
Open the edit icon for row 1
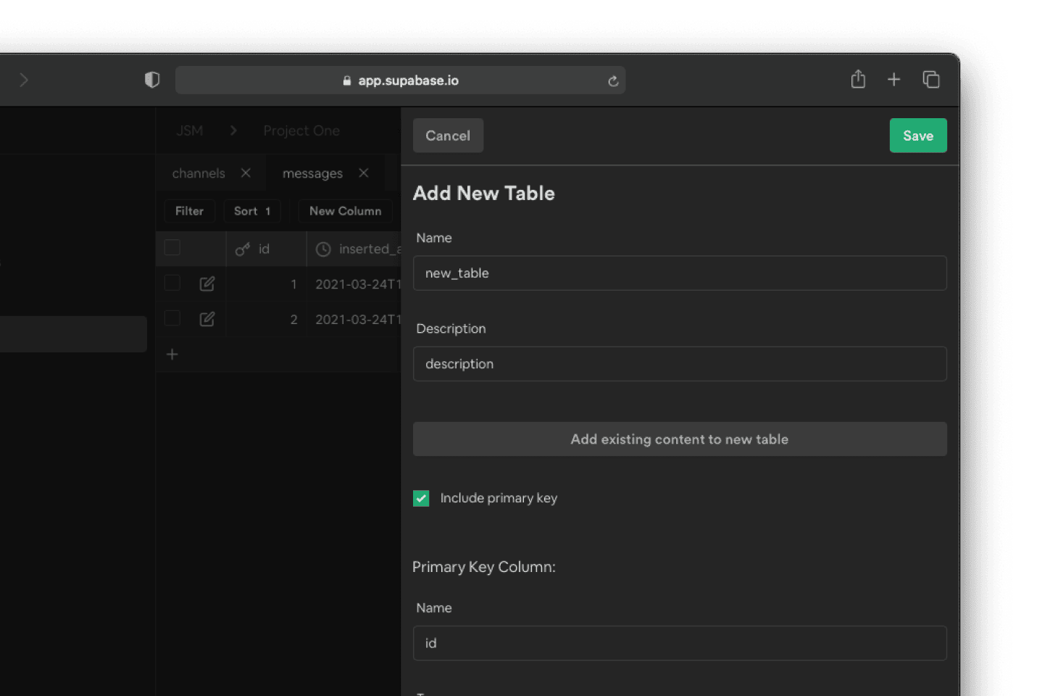click(207, 283)
